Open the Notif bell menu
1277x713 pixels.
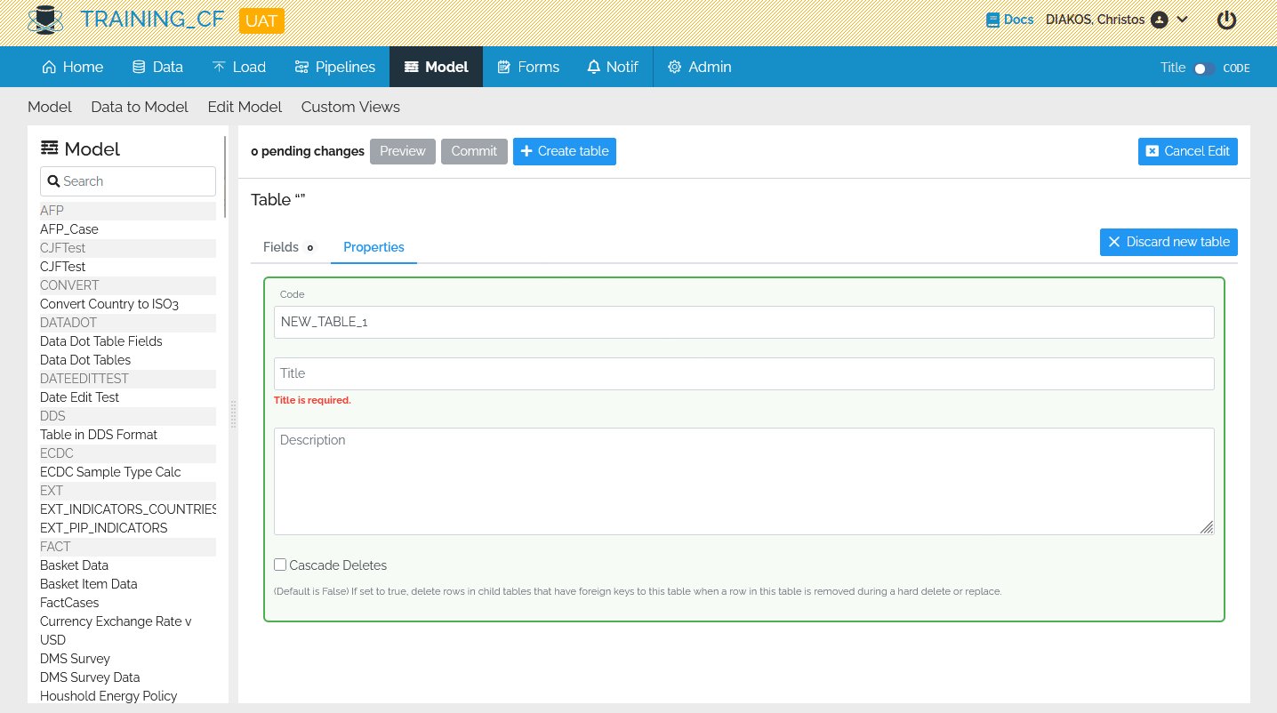pos(613,67)
